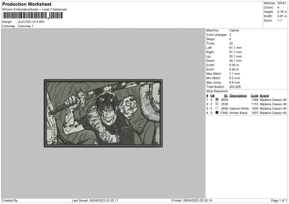Click the Machine value 'Tajima'
This screenshot has width=289, height=204.
pyautogui.click(x=234, y=30)
